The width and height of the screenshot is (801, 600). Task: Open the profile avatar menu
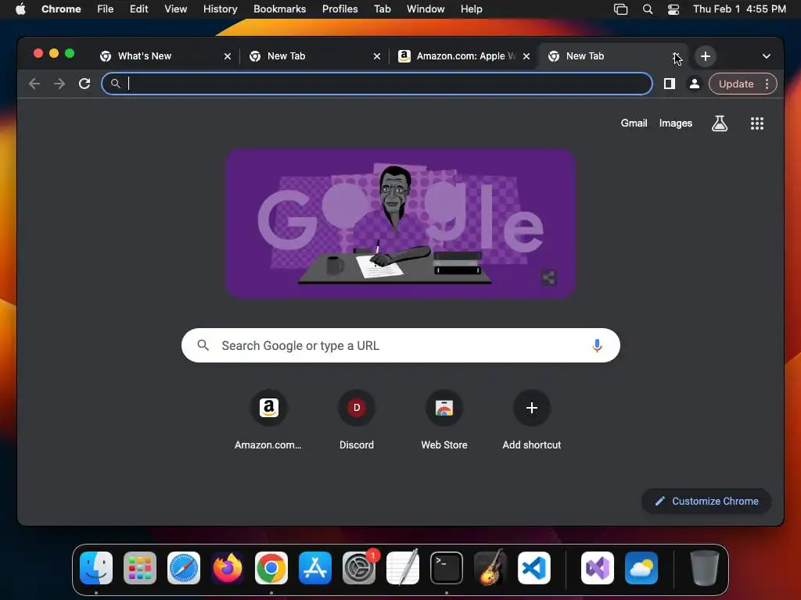point(695,84)
